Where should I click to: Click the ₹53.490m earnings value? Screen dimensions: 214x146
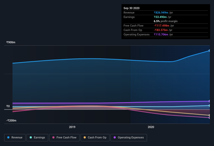[x=160, y=17]
